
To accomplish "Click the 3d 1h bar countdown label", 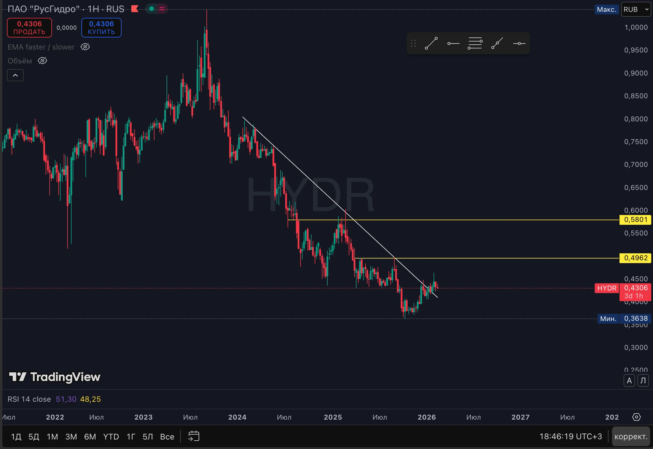I will (x=634, y=296).
